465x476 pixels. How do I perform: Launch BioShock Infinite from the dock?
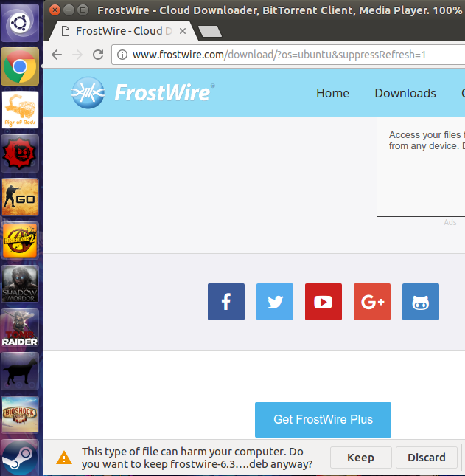[x=20, y=415]
